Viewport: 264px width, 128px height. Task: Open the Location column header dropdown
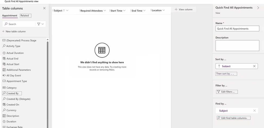point(164,11)
